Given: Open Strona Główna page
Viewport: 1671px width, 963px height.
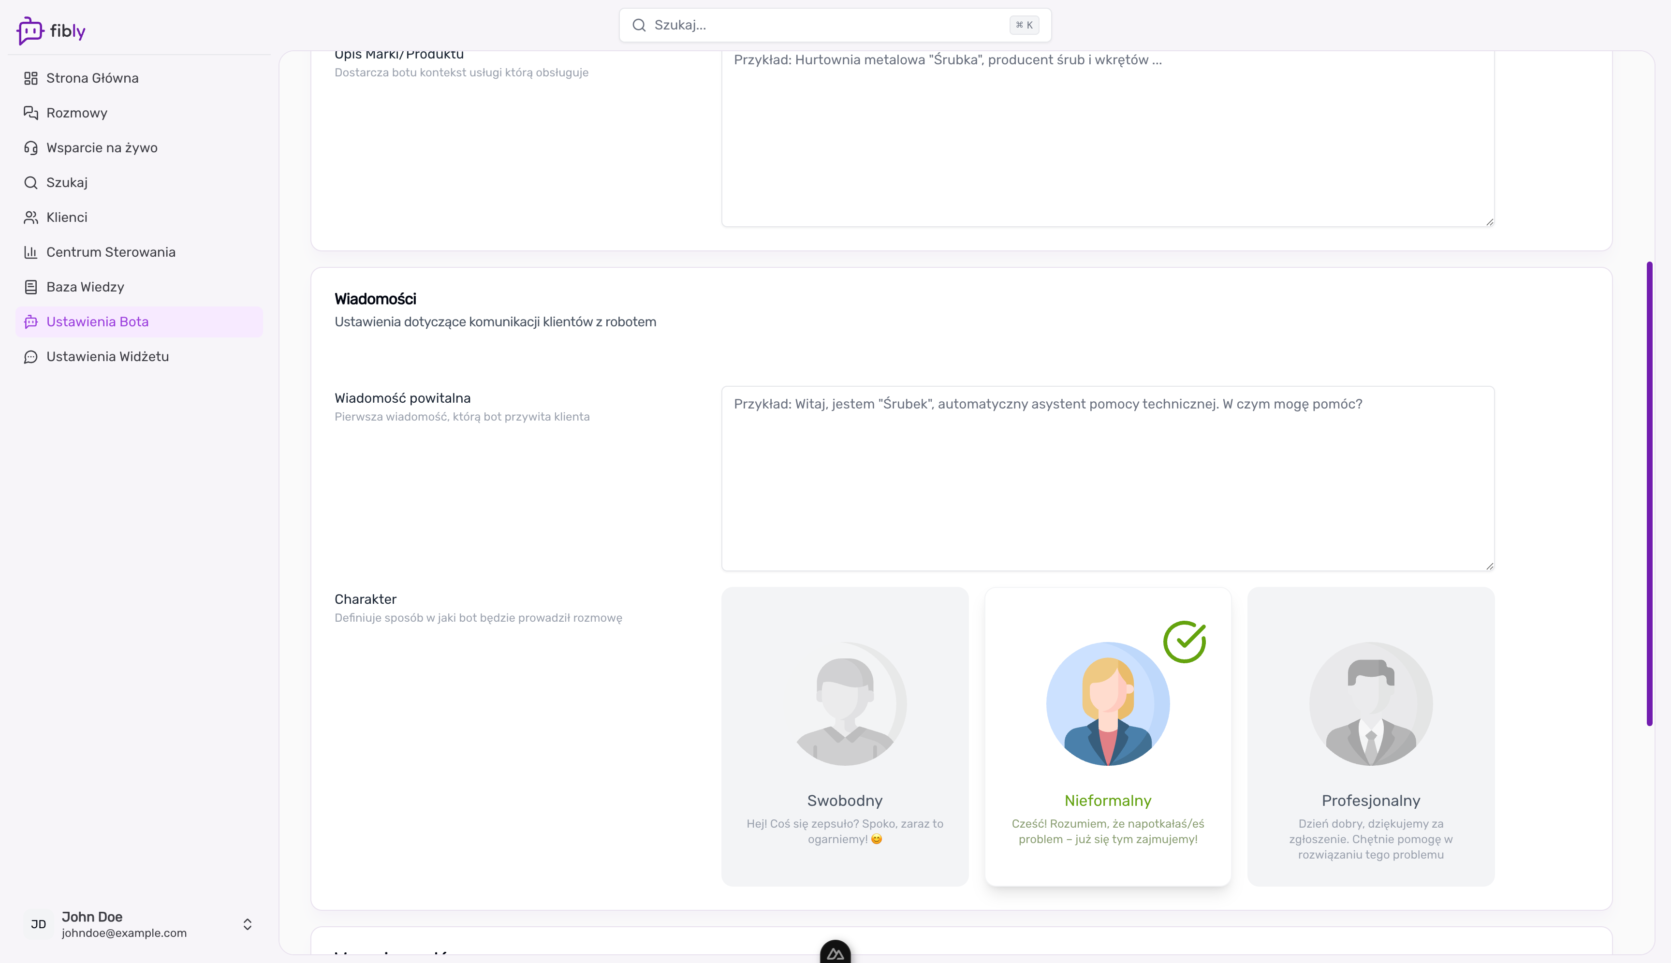Looking at the screenshot, I should pos(139,78).
